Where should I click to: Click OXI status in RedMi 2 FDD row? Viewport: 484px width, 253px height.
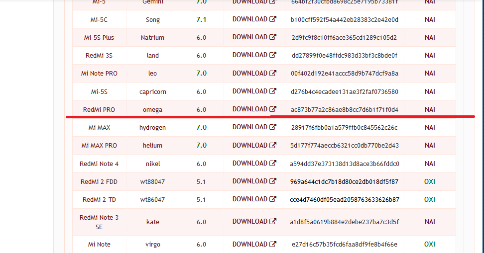[x=430, y=182]
